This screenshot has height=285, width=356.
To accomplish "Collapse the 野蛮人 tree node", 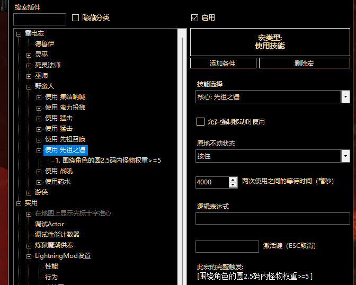I will 29,86.
